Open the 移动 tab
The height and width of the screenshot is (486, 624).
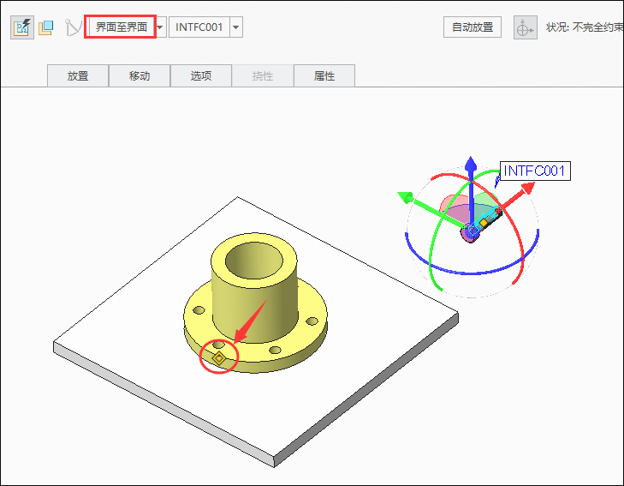coord(140,75)
